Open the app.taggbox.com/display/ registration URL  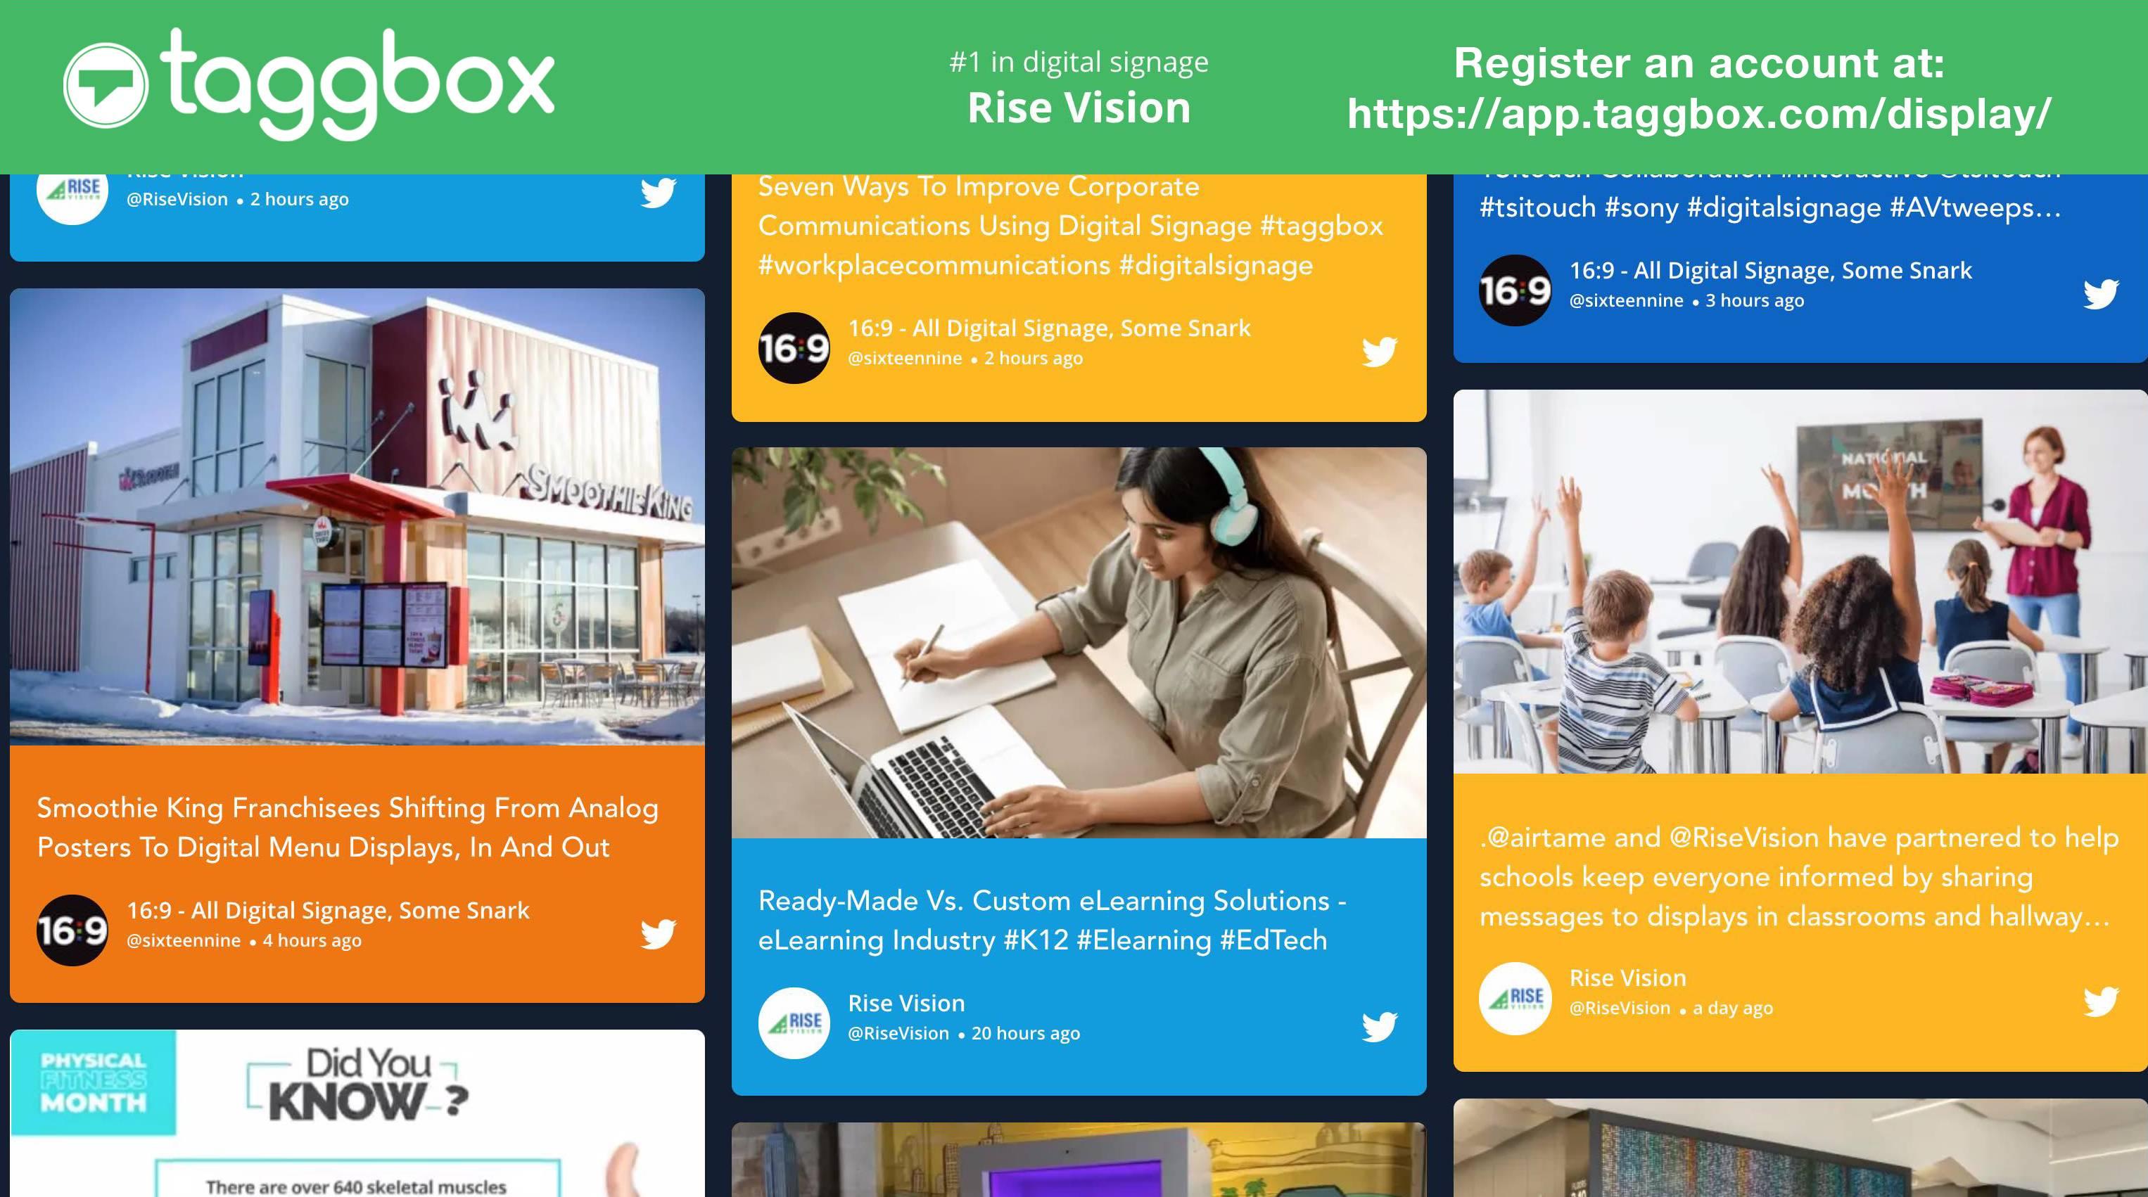(1698, 113)
